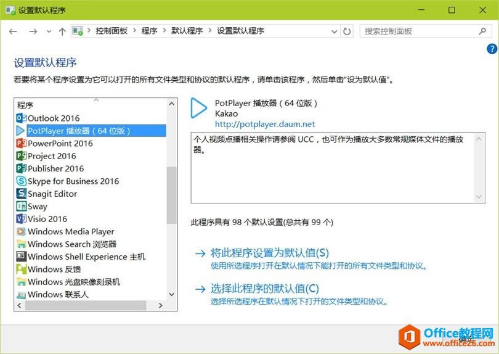Viewport: 499px width, 354px height.
Task: Click the large PotPlayer logo in details pane
Action: [x=199, y=109]
